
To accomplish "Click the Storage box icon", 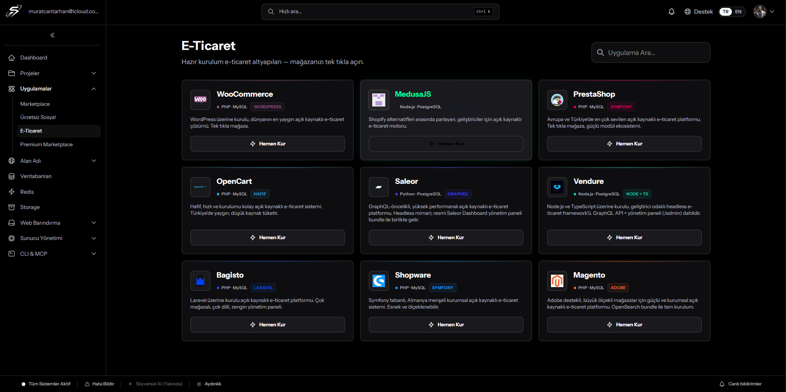I will point(12,207).
